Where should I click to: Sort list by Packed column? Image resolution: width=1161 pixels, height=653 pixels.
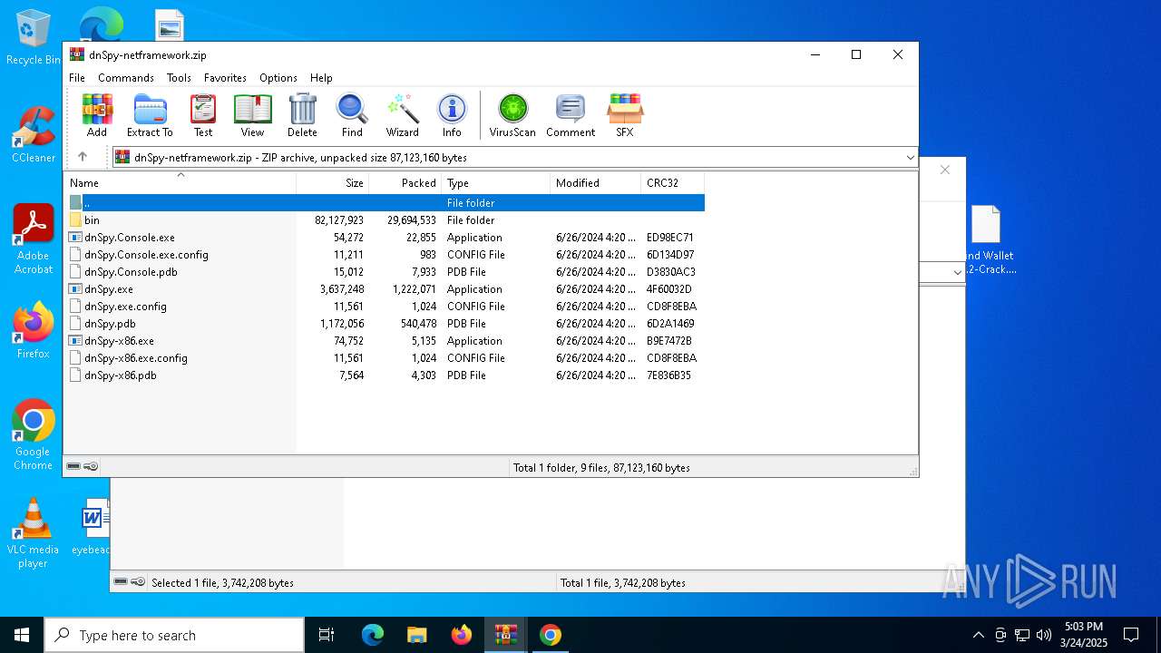[405, 183]
